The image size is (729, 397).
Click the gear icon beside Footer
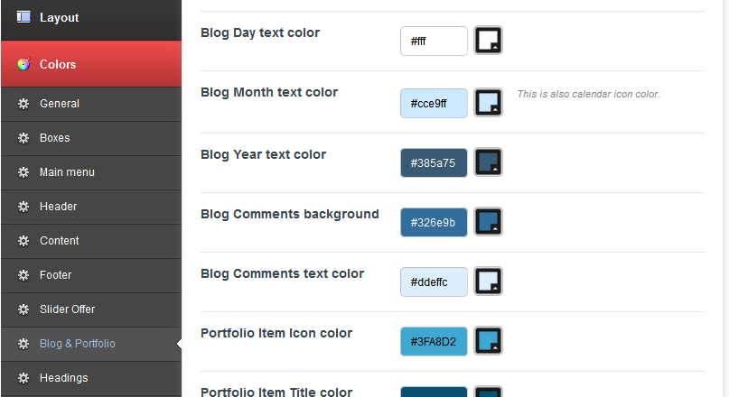(23, 275)
